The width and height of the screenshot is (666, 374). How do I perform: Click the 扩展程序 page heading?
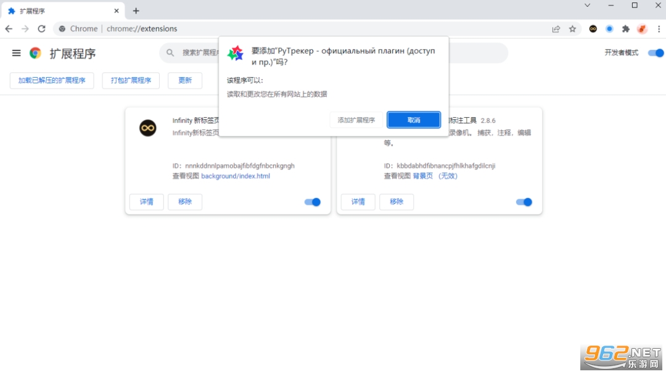pos(73,54)
